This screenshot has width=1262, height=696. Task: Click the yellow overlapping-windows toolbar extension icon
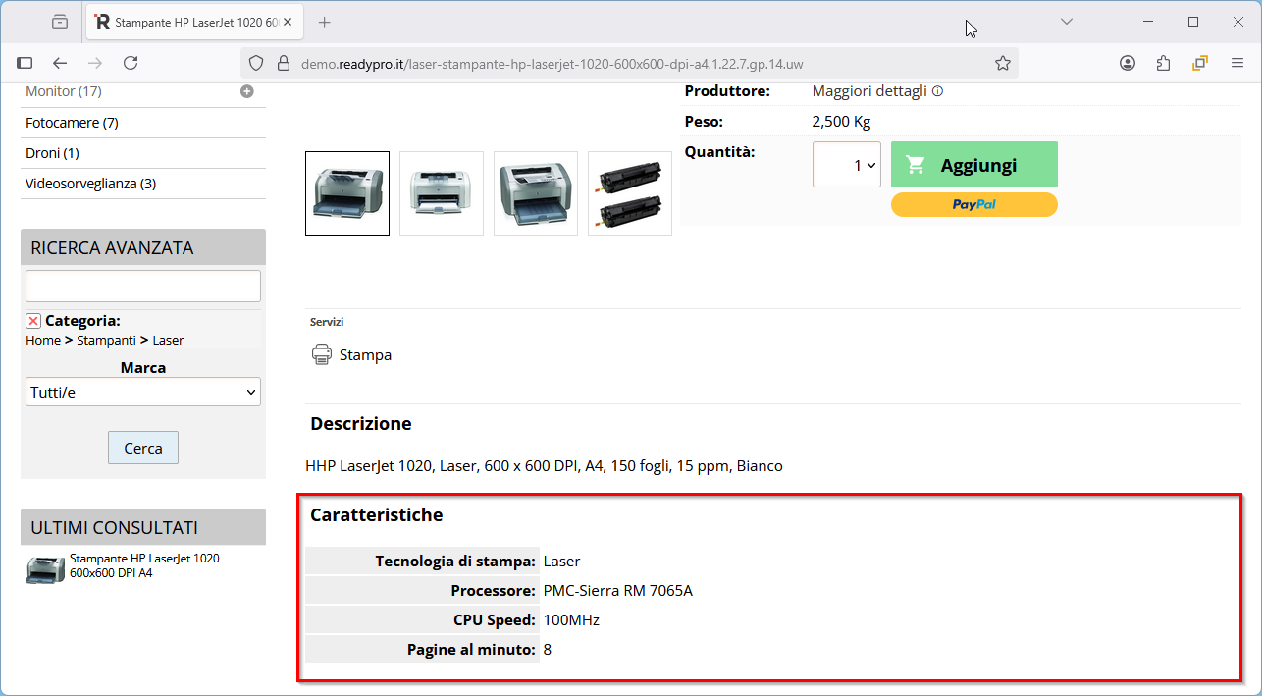point(1199,63)
